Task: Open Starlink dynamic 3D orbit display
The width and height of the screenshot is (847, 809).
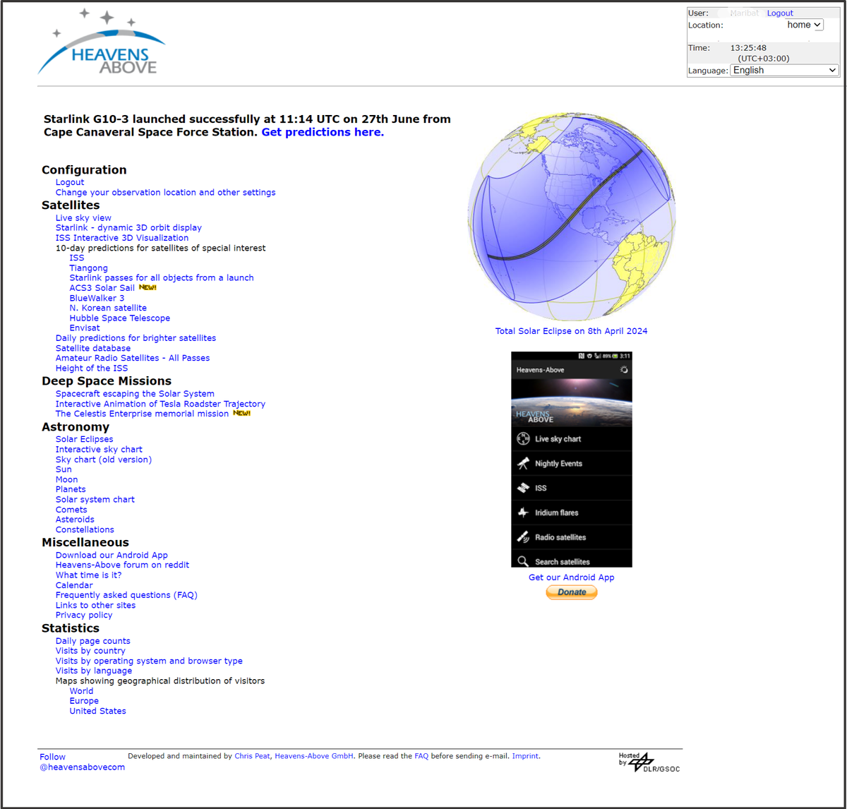Action: tap(128, 228)
